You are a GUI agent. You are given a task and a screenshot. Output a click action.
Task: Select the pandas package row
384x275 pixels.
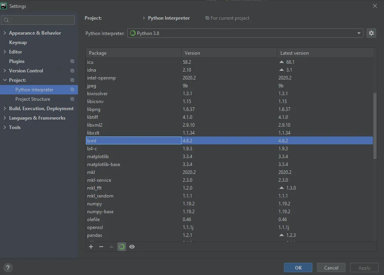230,235
